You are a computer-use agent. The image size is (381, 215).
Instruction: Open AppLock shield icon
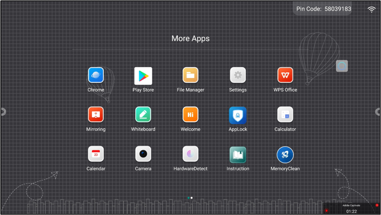coord(238,115)
